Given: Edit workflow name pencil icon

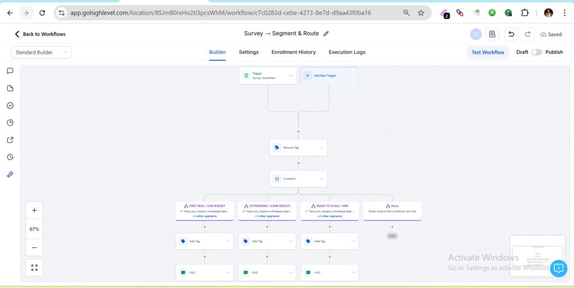Looking at the screenshot, I should pos(326,34).
